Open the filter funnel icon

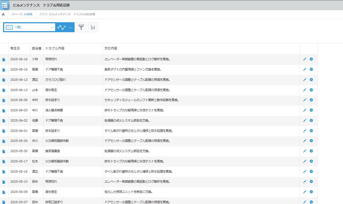point(81,27)
